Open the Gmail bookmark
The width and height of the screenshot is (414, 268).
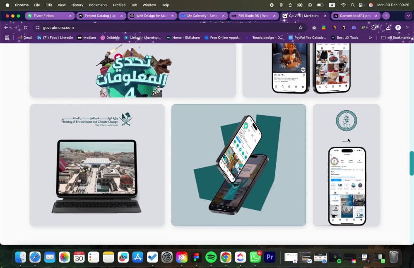24,38
